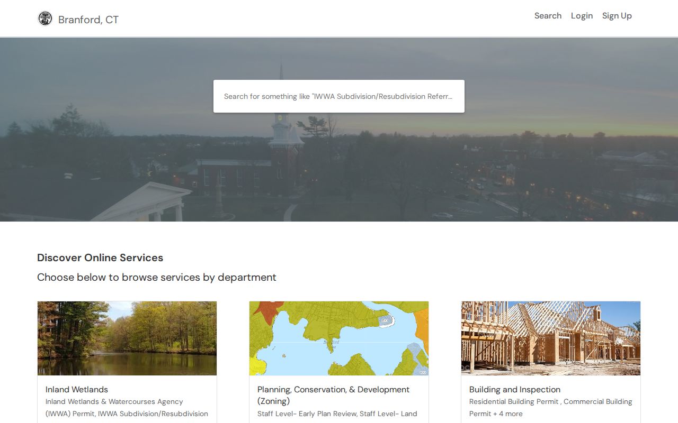
Task: Click Choose below to browse services text
Action: click(157, 278)
